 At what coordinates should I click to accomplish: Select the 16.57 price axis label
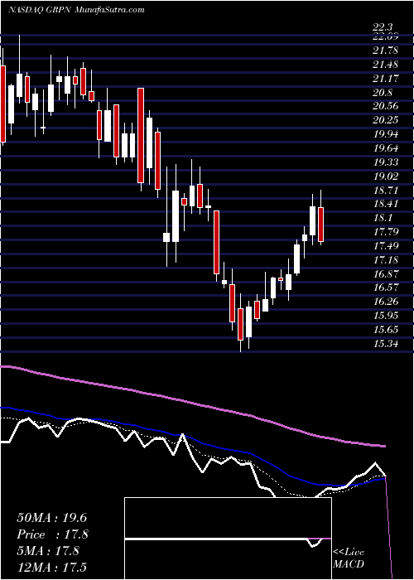point(386,288)
